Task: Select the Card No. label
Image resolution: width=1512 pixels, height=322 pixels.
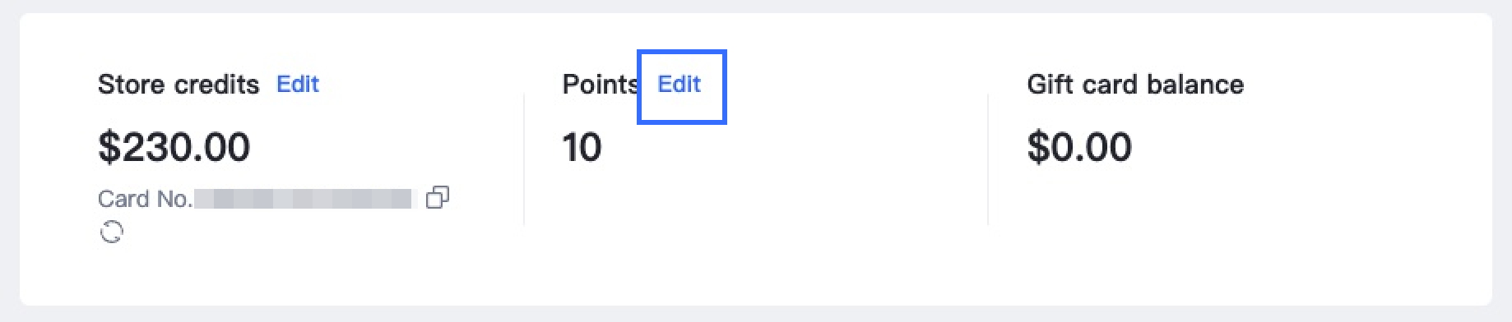Action: pyautogui.click(x=145, y=199)
